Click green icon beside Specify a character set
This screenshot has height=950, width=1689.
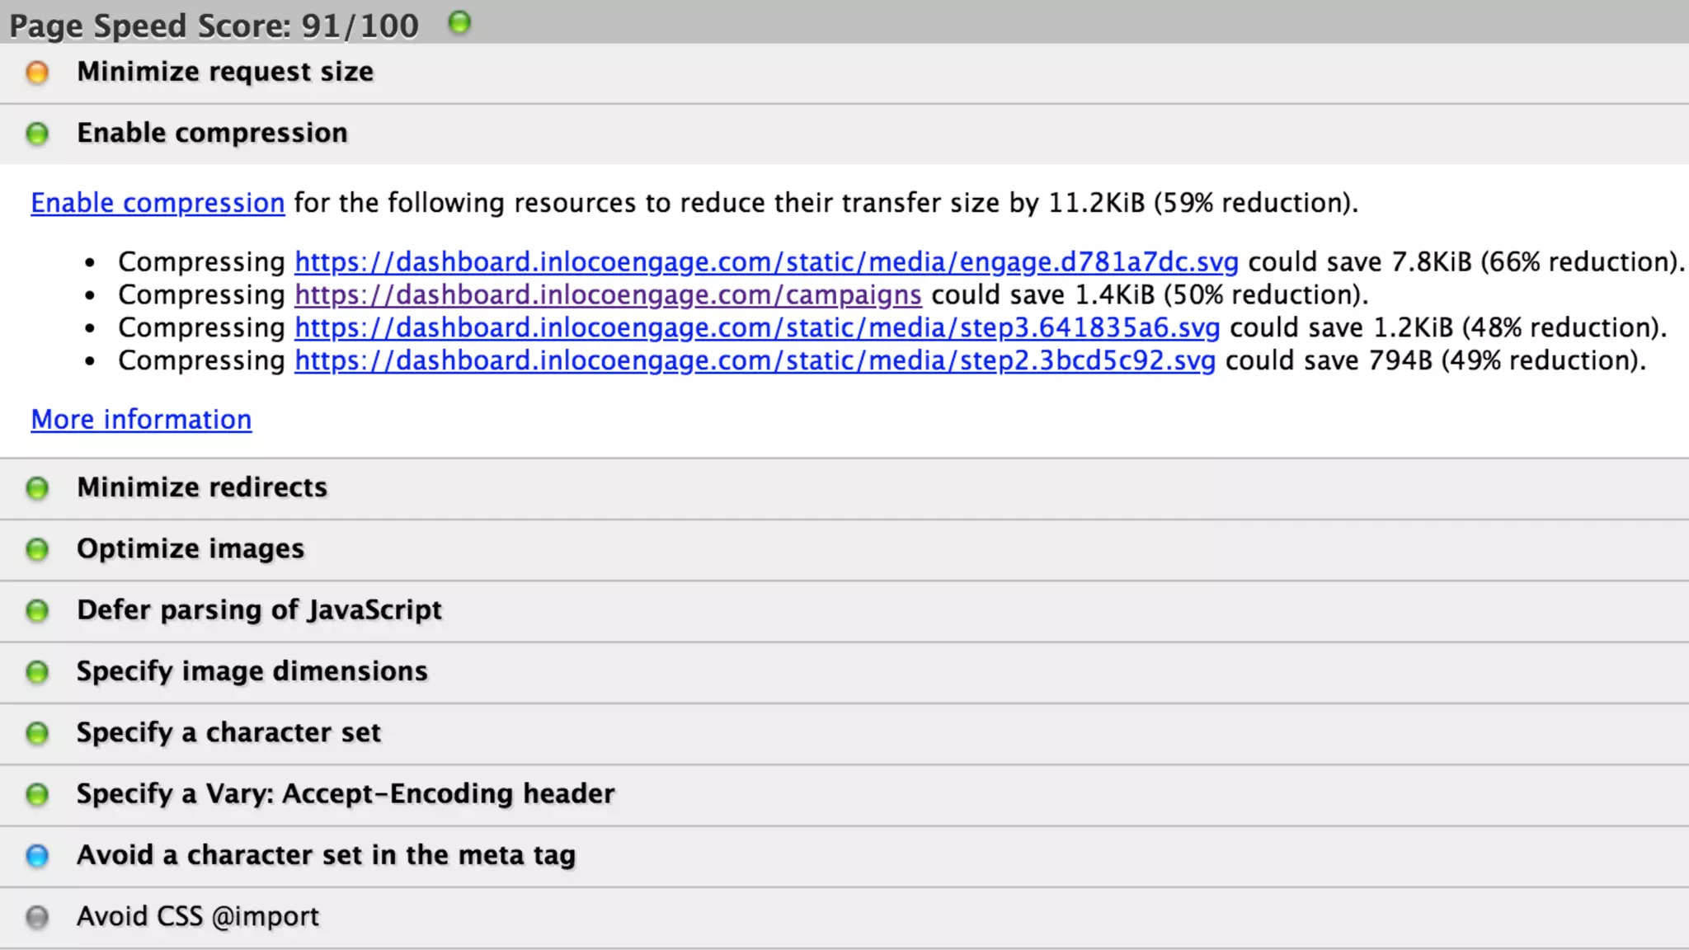(37, 733)
